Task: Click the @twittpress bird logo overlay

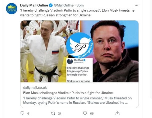Action: pos(80,45)
